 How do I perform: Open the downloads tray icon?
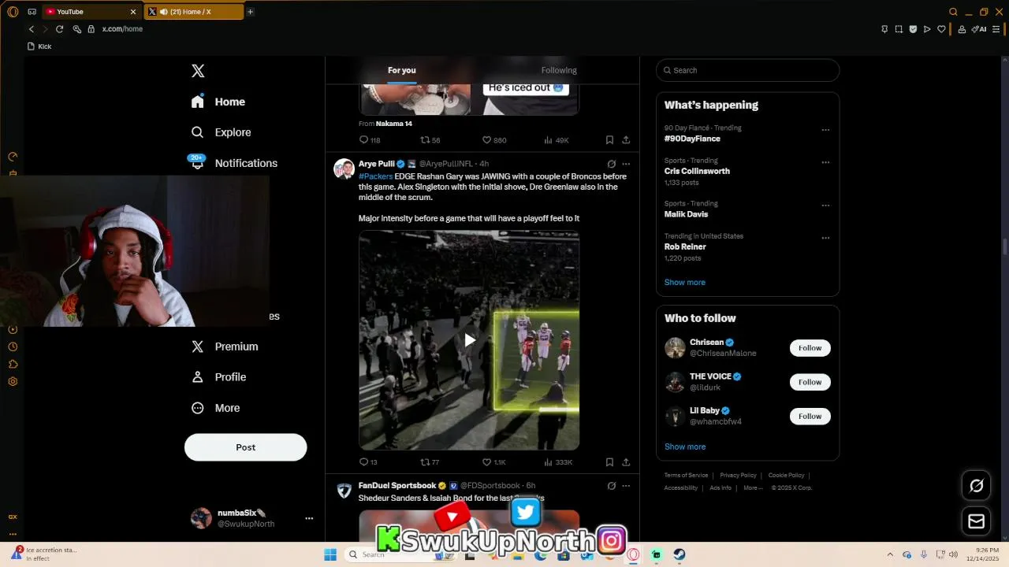click(x=961, y=29)
